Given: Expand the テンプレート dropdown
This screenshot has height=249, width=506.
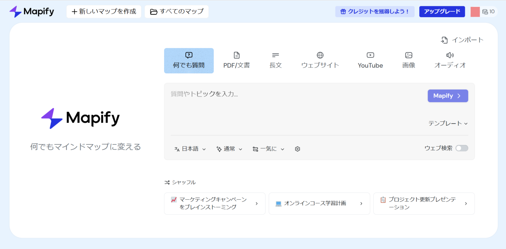Looking at the screenshot, I should pyautogui.click(x=448, y=123).
